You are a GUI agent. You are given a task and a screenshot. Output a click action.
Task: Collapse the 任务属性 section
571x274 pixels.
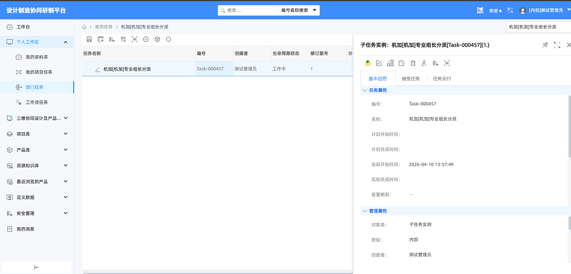pos(364,90)
